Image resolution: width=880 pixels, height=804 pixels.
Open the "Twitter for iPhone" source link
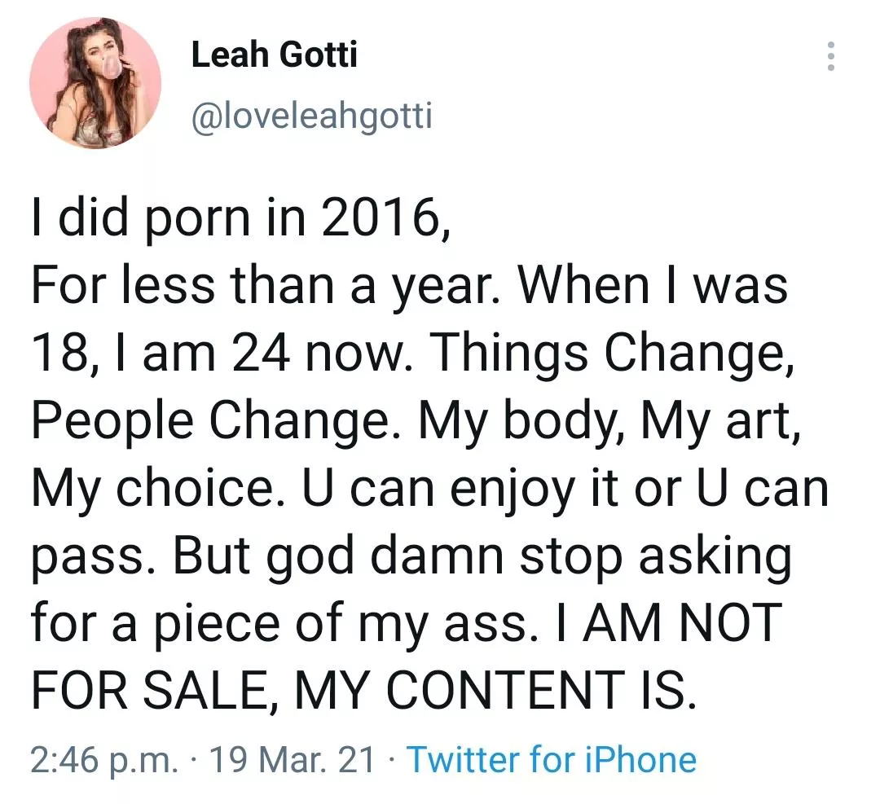pos(552,759)
